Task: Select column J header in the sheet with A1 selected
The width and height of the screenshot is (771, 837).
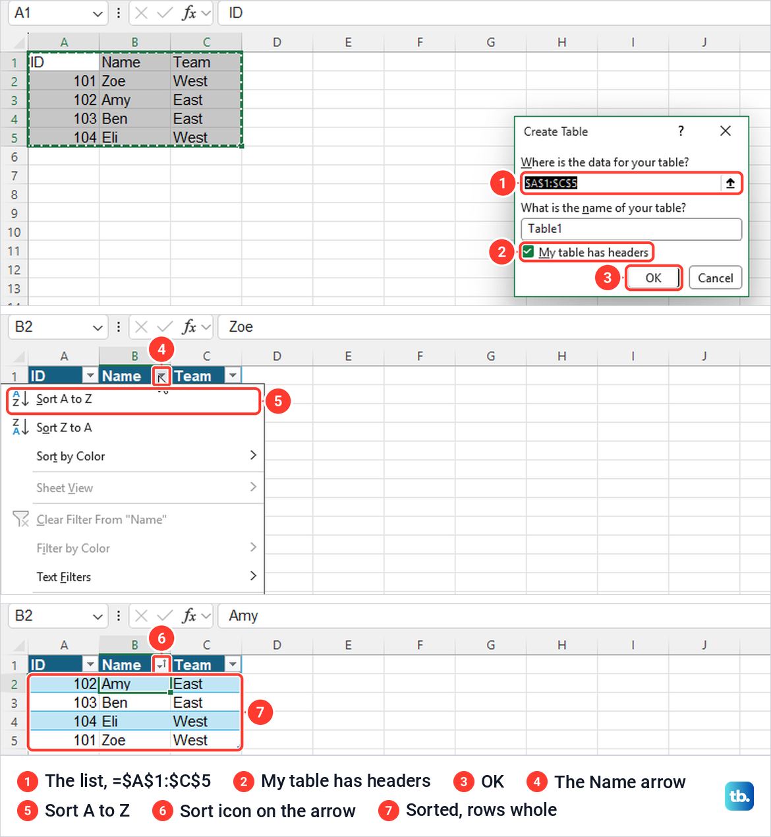Action: [x=704, y=42]
